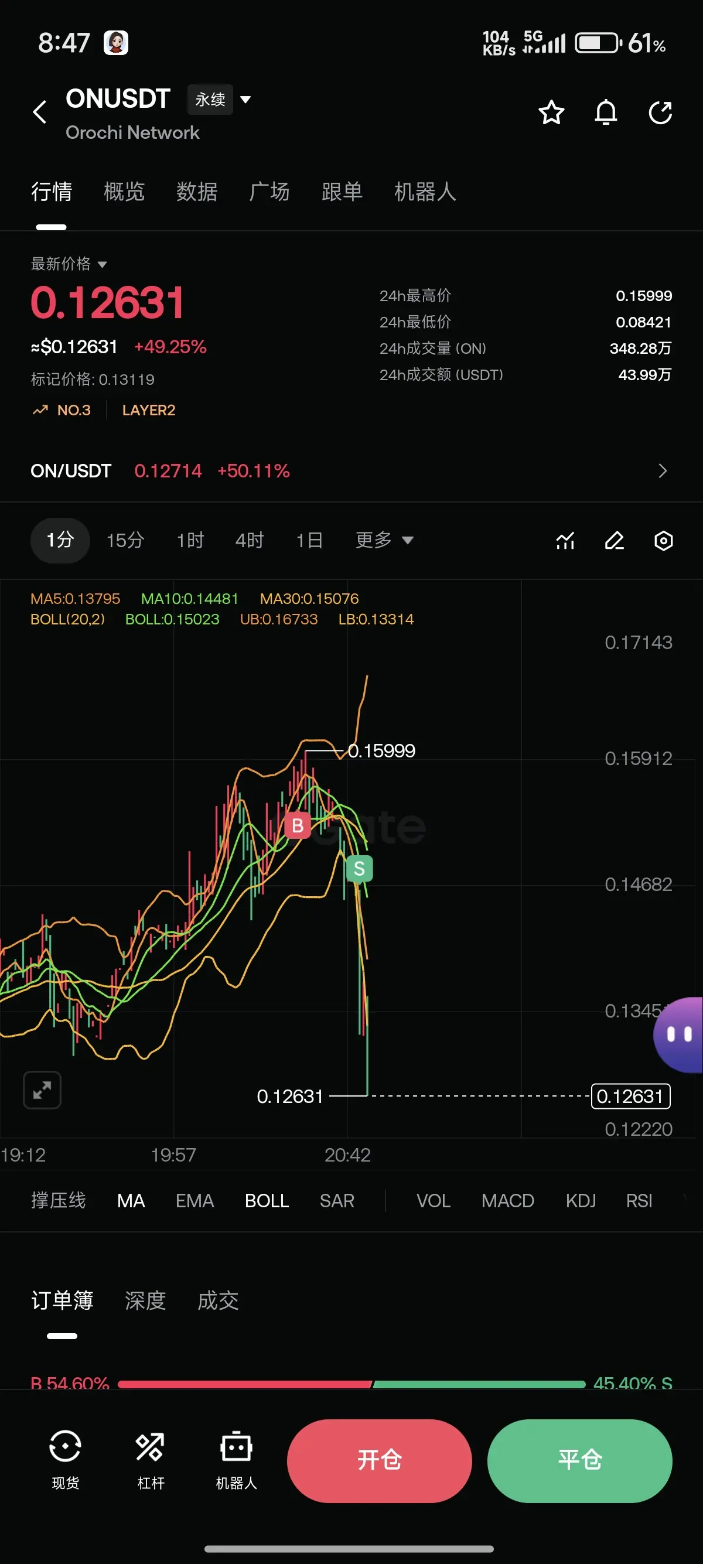Toggle MACD sub-indicator

507,1200
